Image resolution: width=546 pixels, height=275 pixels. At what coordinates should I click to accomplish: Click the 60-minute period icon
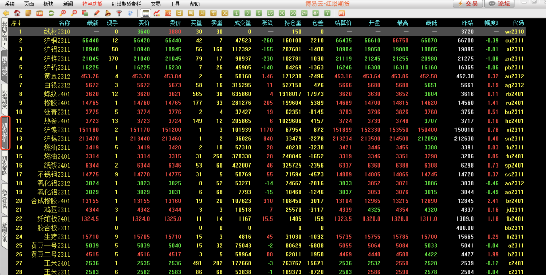tap(293, 13)
